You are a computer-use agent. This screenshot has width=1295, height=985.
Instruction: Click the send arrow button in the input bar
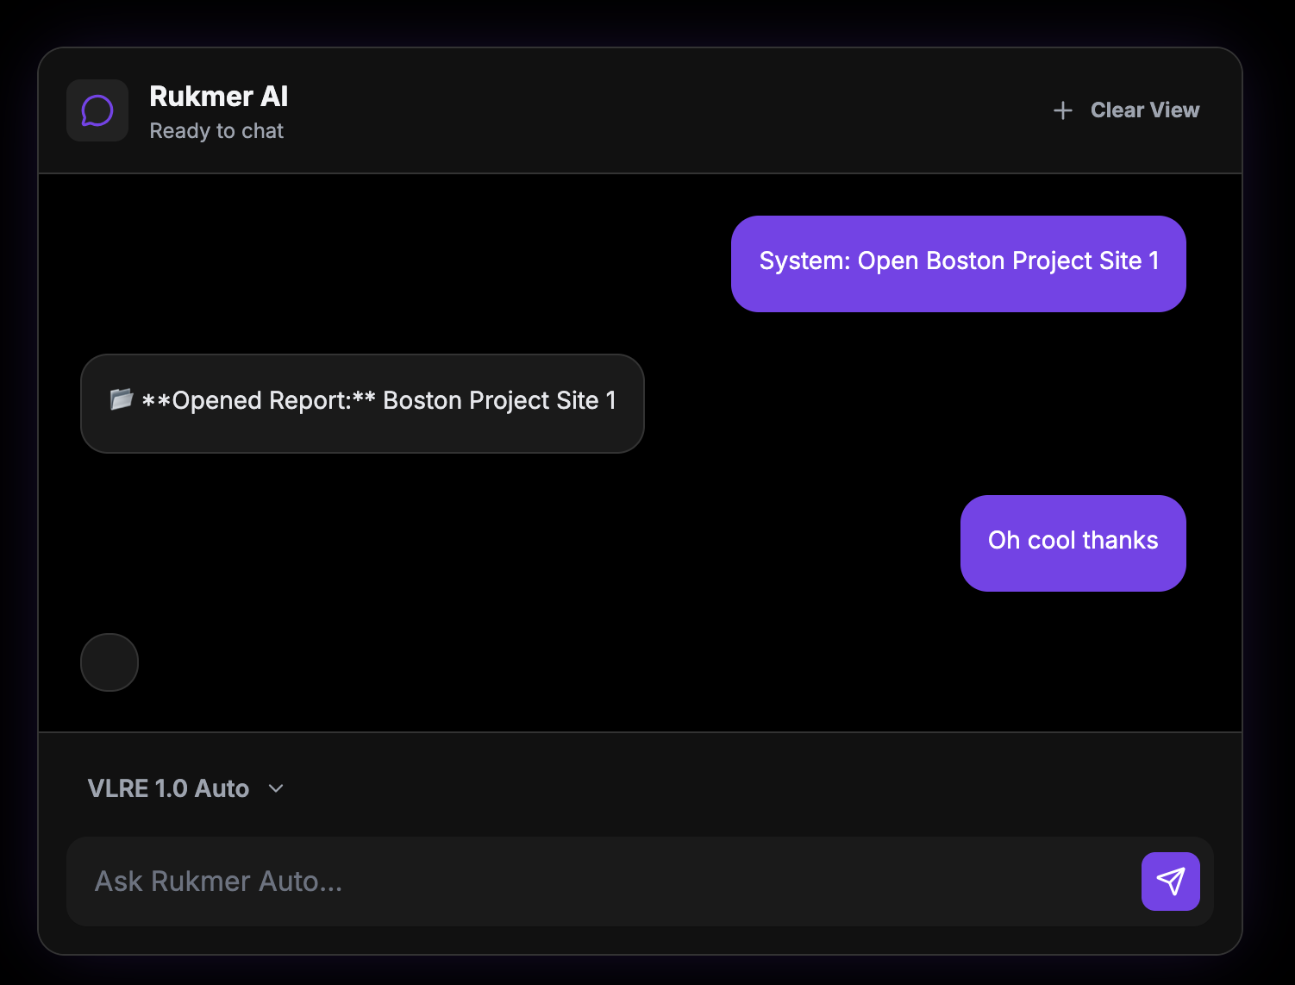[1170, 881]
